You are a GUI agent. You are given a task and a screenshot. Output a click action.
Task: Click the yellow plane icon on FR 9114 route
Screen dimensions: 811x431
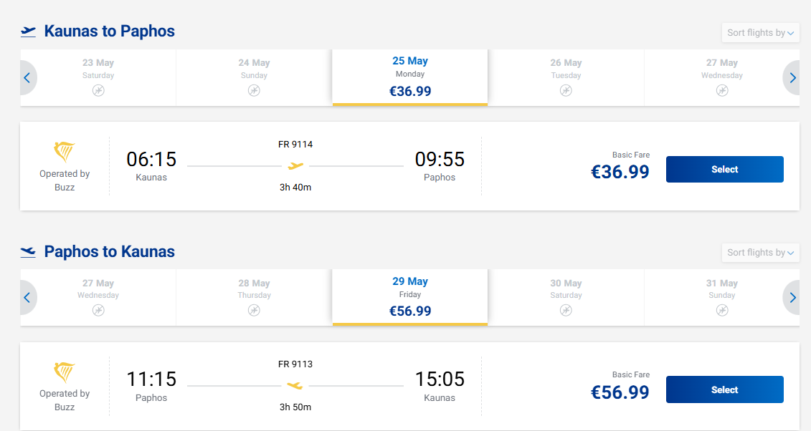click(295, 166)
